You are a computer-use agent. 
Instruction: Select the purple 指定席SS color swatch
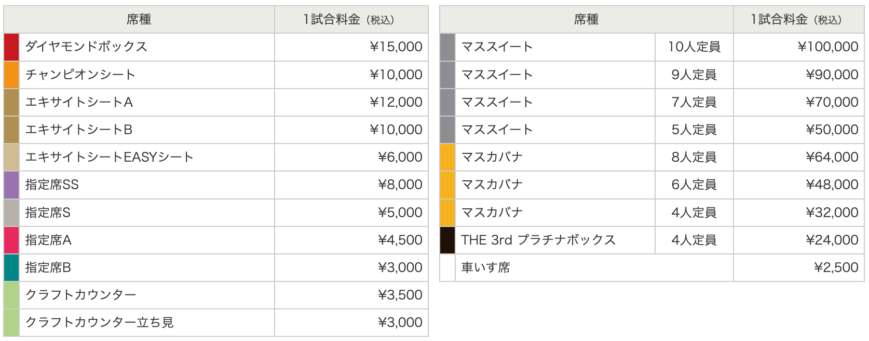pos(11,185)
